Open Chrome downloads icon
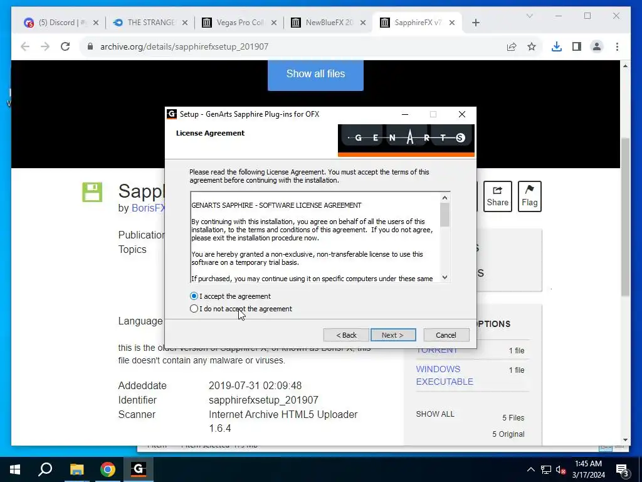The image size is (642, 482). coord(557,46)
